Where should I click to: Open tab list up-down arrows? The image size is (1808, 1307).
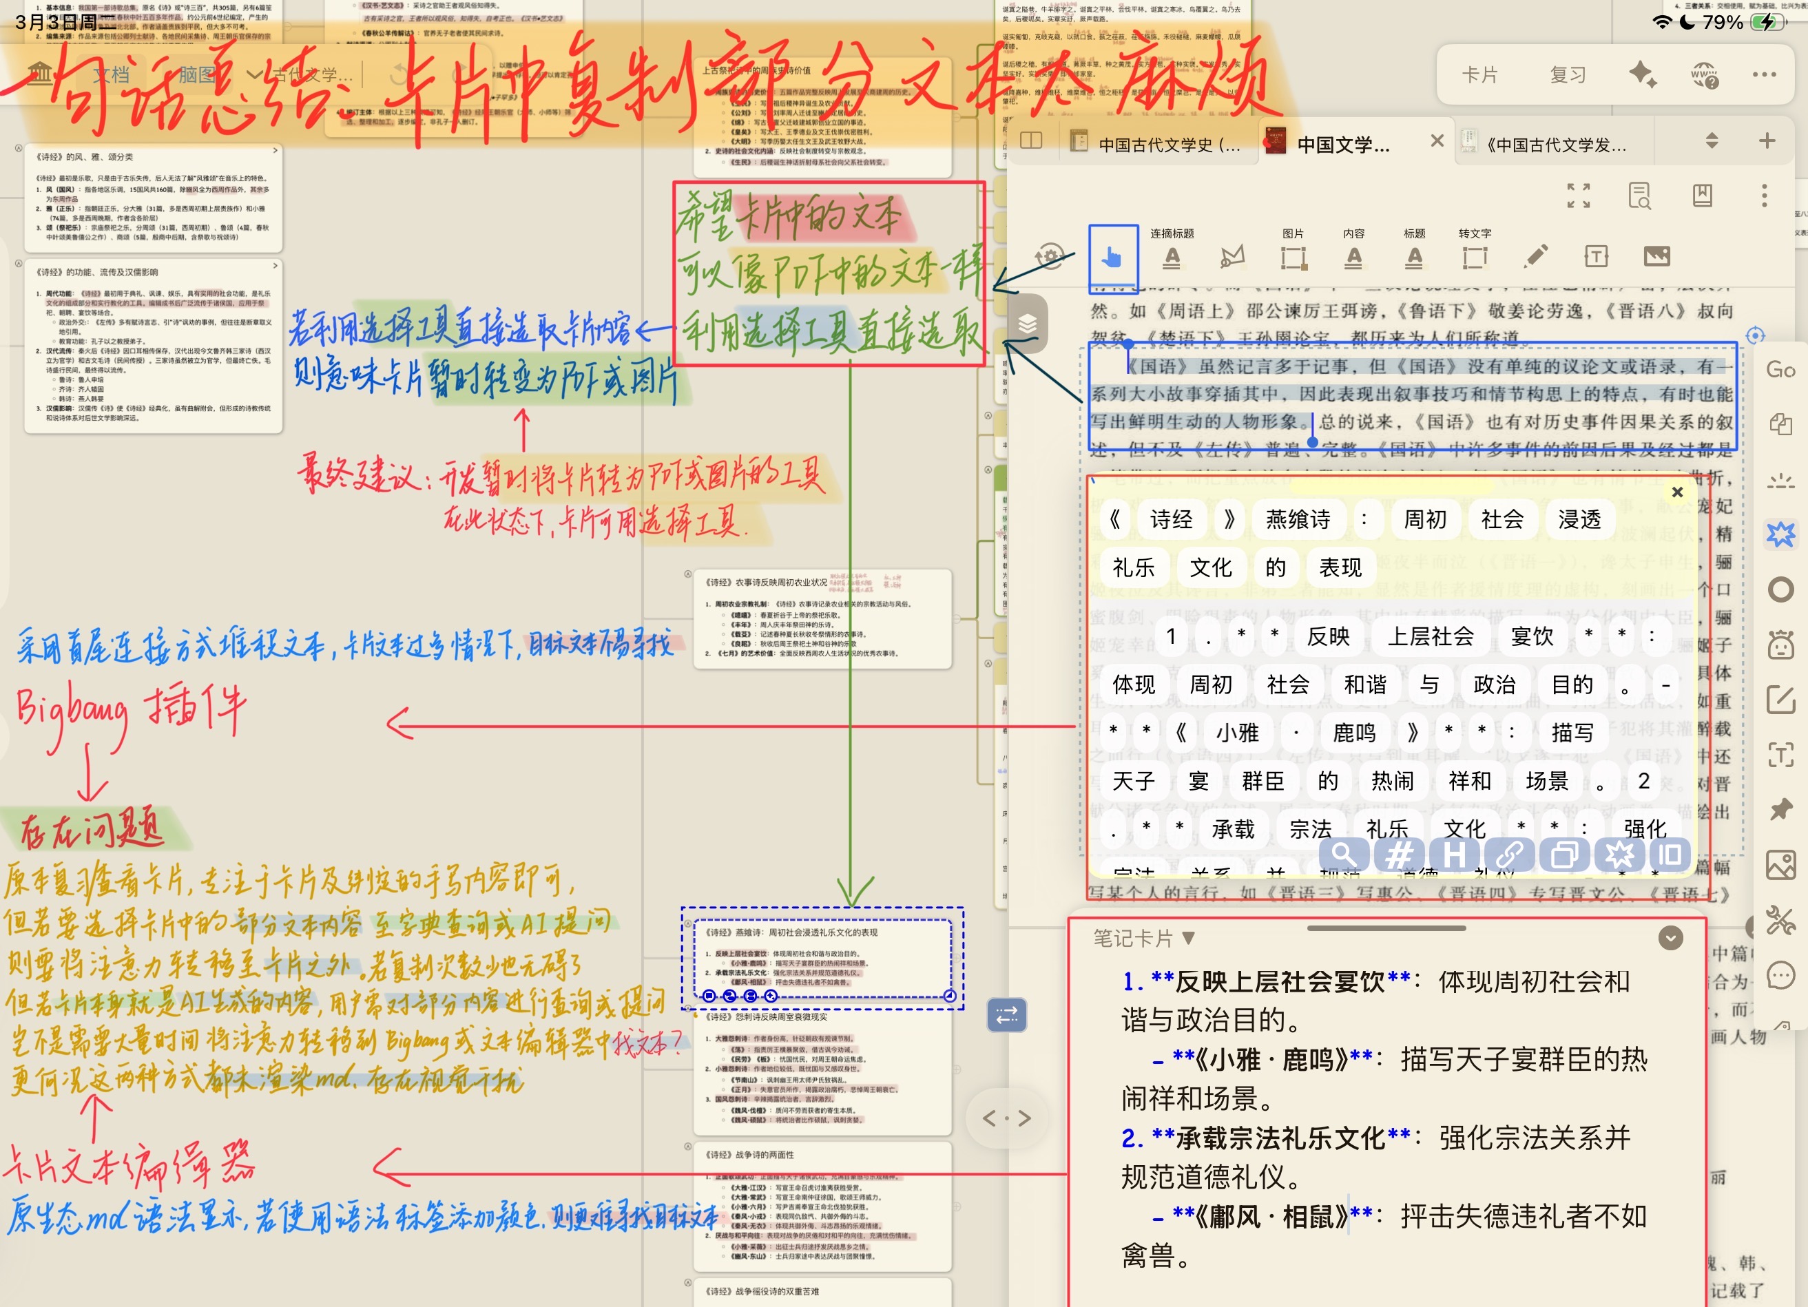1712,141
